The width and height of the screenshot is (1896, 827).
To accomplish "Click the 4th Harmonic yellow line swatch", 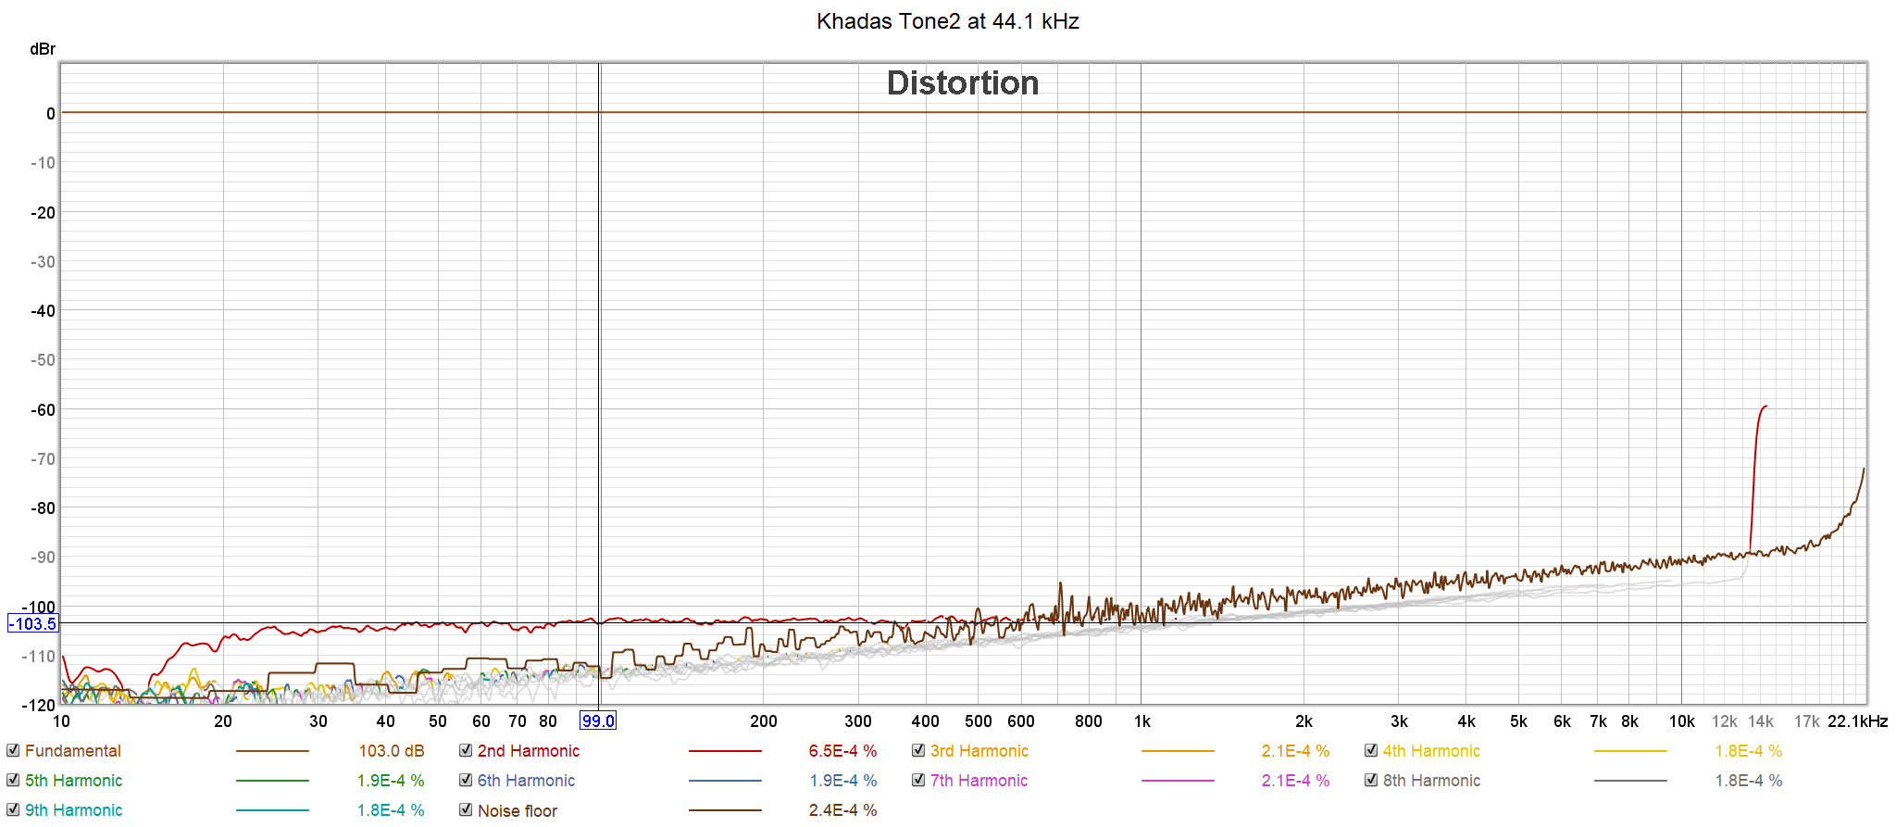I will pos(1630,751).
